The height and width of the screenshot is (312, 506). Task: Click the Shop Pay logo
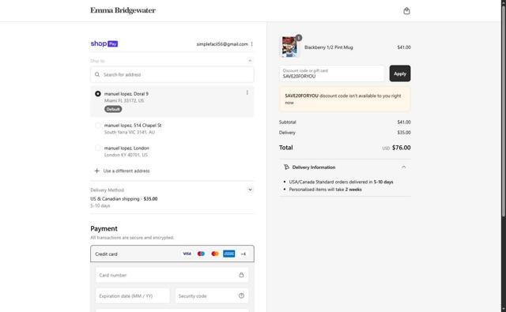(104, 43)
